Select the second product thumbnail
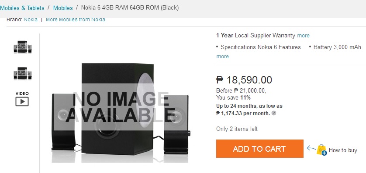The height and width of the screenshot is (173, 366). click(x=23, y=73)
